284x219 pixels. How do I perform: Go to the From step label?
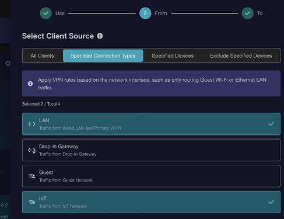tap(161, 13)
